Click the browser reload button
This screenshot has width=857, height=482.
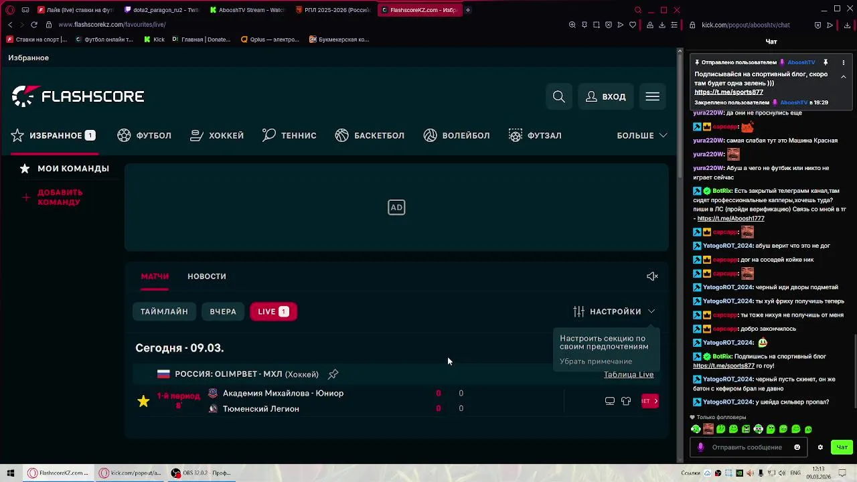(x=34, y=25)
